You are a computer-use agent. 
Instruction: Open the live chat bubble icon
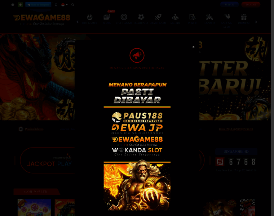[13, 5]
